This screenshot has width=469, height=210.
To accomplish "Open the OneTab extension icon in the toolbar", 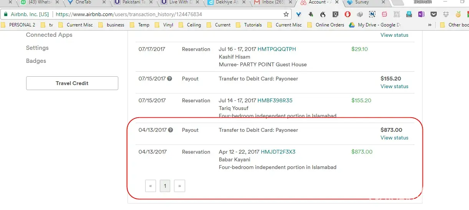I will [299, 15].
